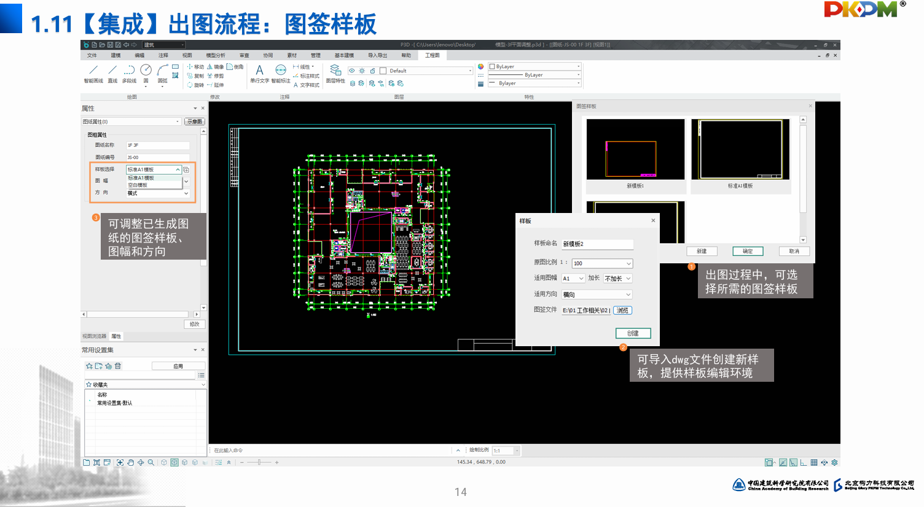Screen dimensions: 924x507
Task: Toggle the layer visibility eye icon
Action: pos(352,71)
